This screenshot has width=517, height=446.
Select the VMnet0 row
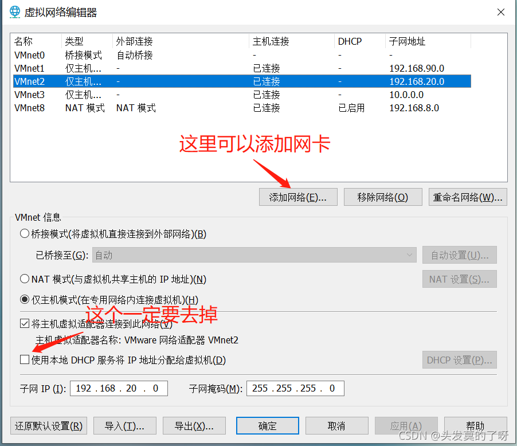pos(242,55)
